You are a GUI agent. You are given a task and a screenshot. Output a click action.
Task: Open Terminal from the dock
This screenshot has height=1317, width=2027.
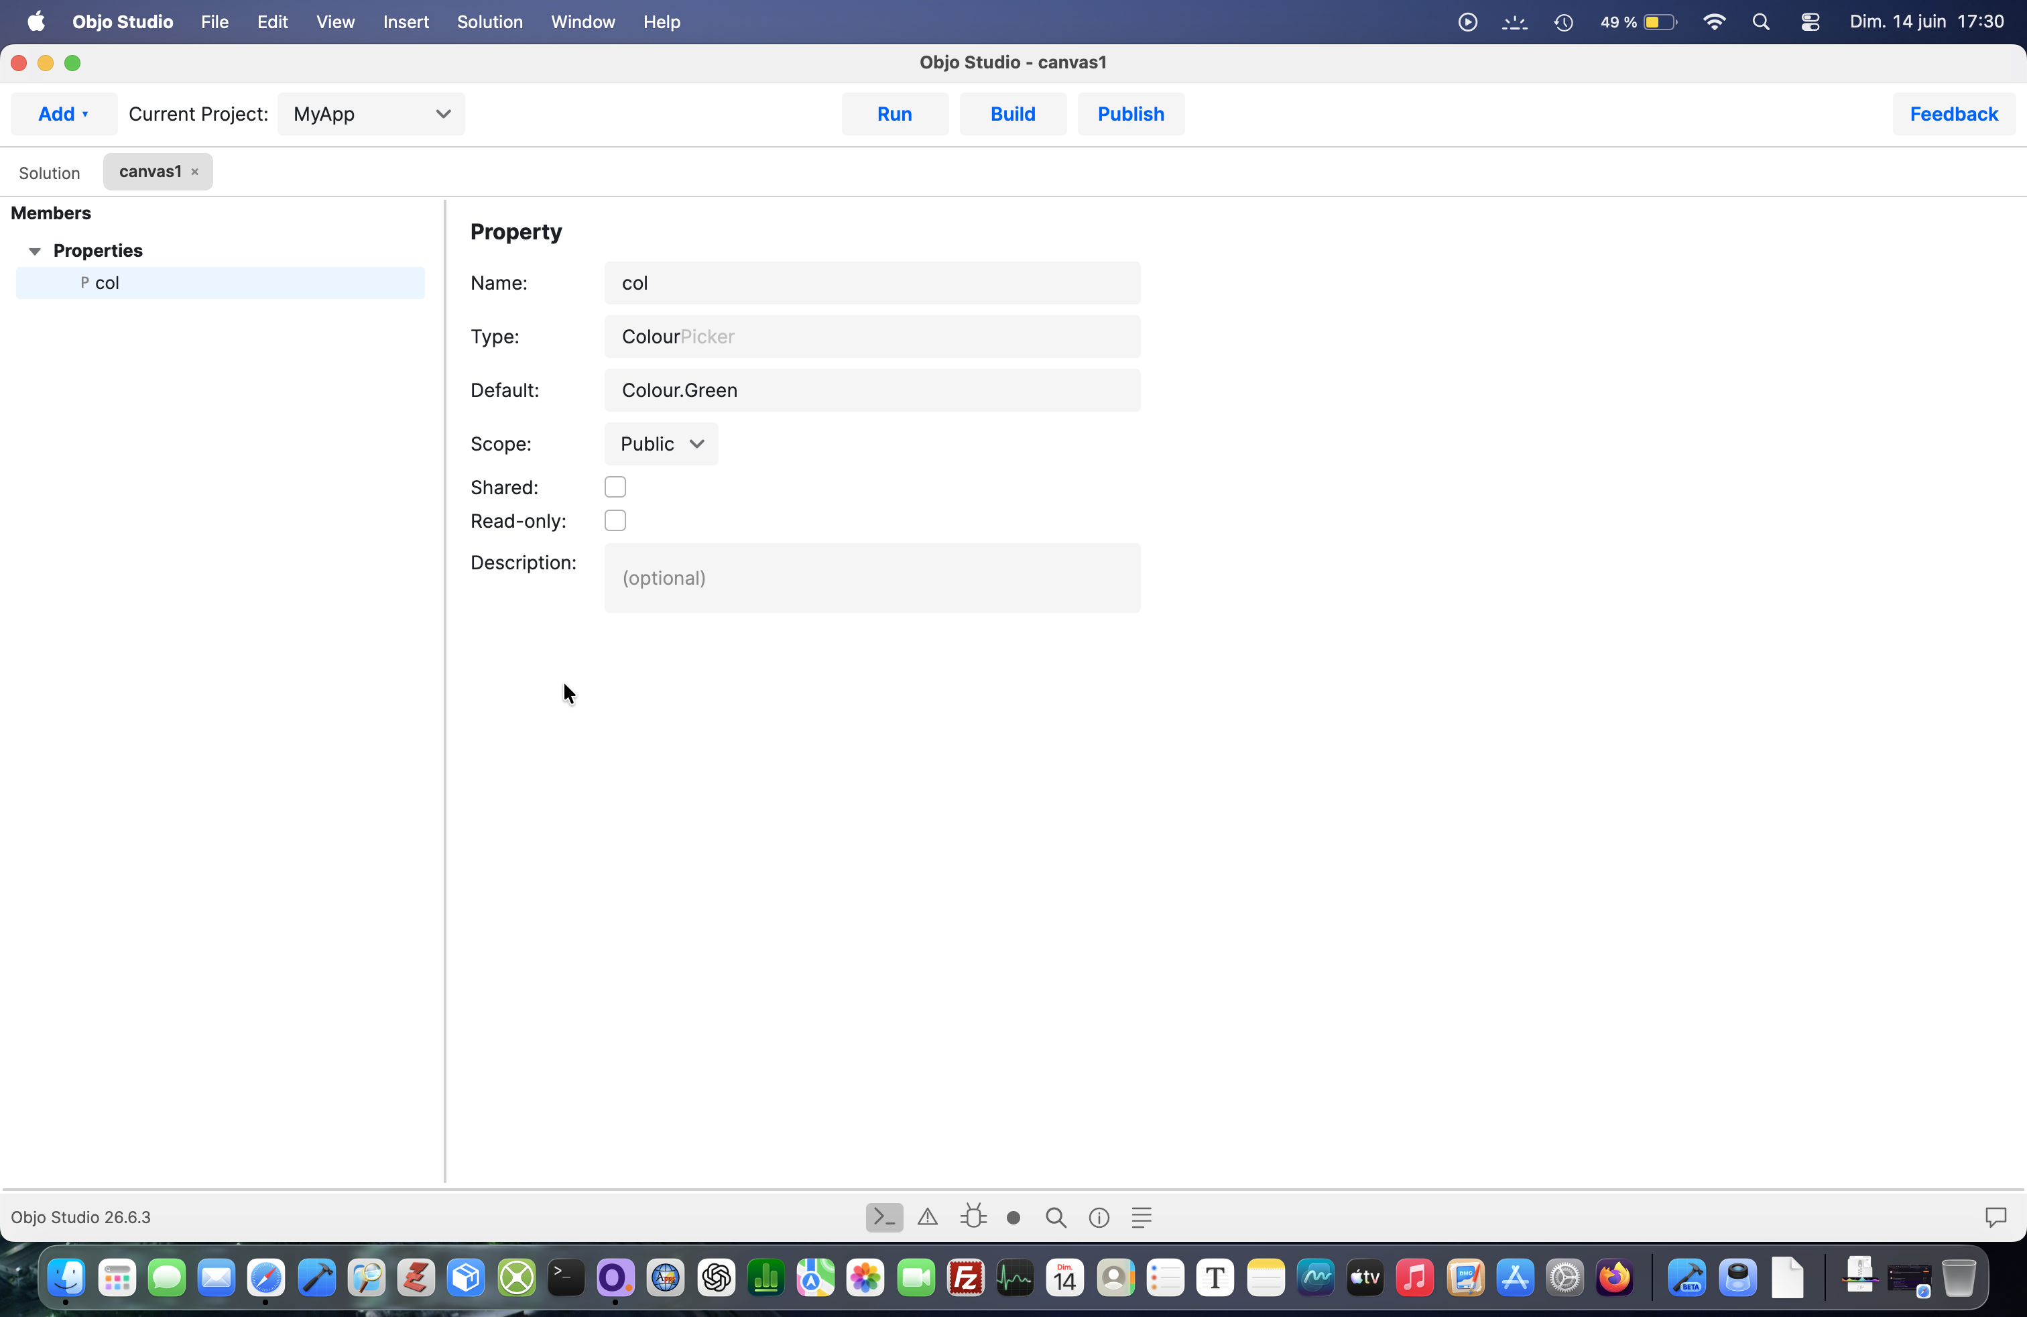pos(566,1278)
